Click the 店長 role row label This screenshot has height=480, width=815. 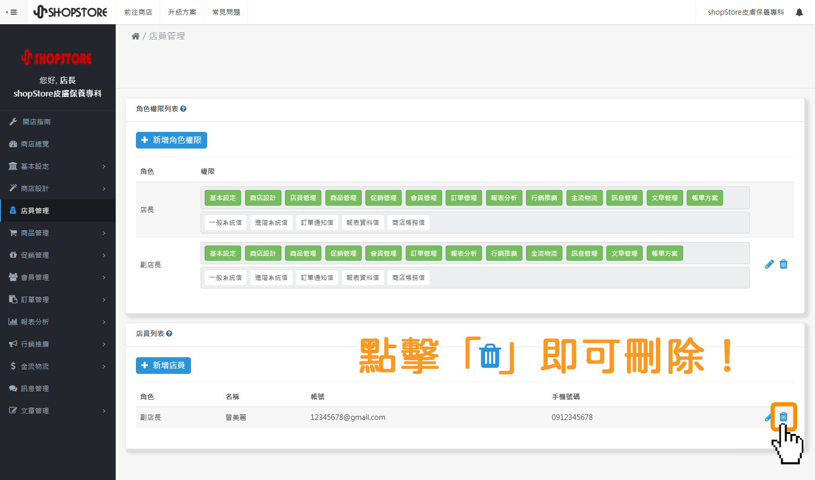point(147,210)
